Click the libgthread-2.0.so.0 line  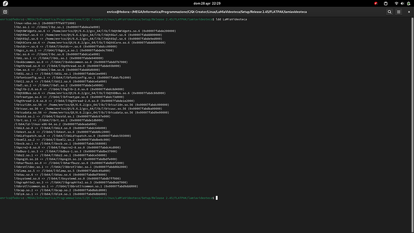[74, 101]
